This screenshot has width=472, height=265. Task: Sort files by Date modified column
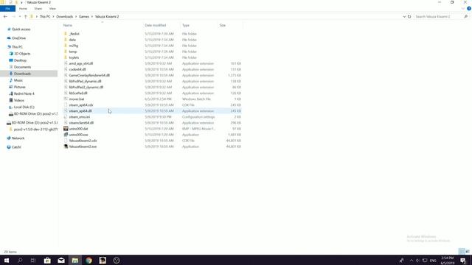coord(156,25)
